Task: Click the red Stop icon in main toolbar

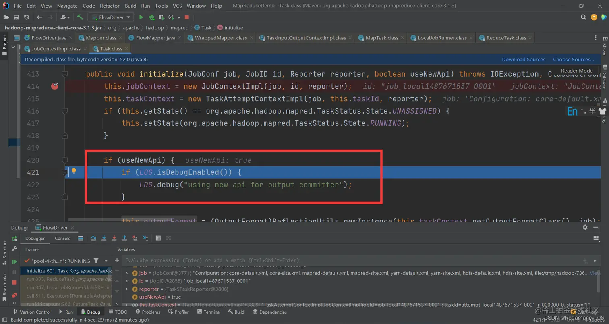Action: tap(187, 17)
